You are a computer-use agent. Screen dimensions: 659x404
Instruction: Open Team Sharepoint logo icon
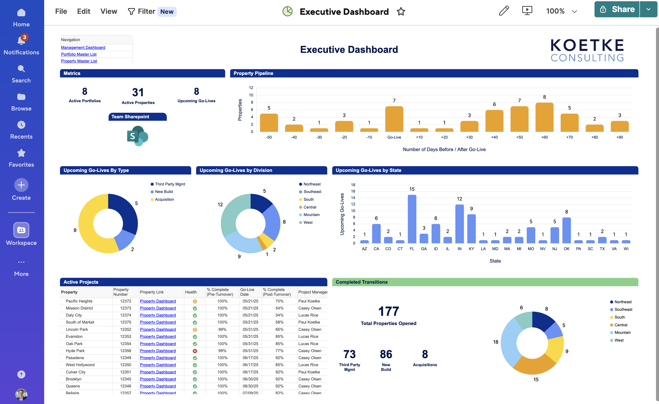pyautogui.click(x=137, y=136)
